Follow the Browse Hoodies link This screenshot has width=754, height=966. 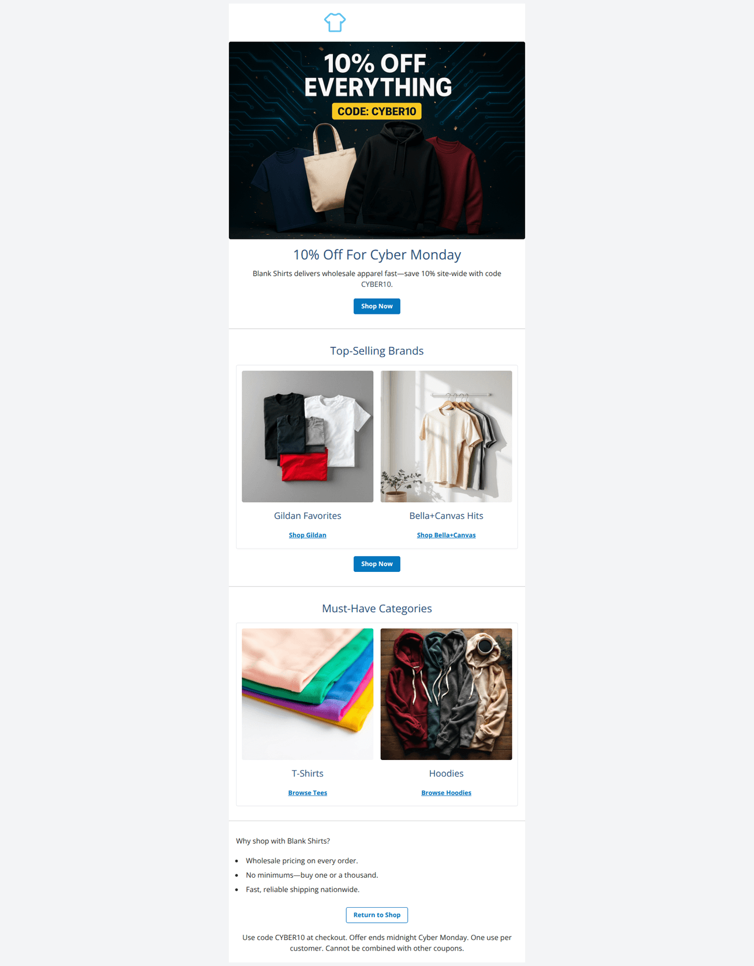[x=447, y=793]
